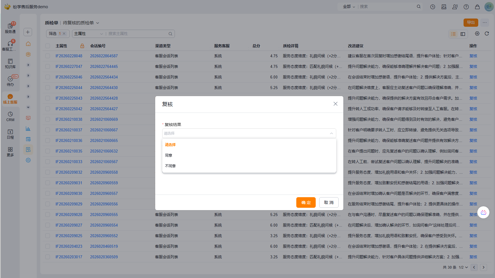Open the 知识库 sidebar icon
The image size is (495, 278).
10,63
